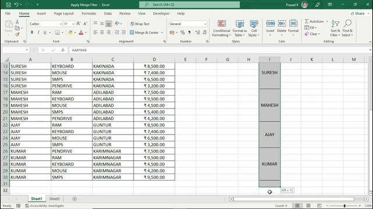Switch to the Page Layout tab
This screenshot has width=373, height=209.
point(64,13)
